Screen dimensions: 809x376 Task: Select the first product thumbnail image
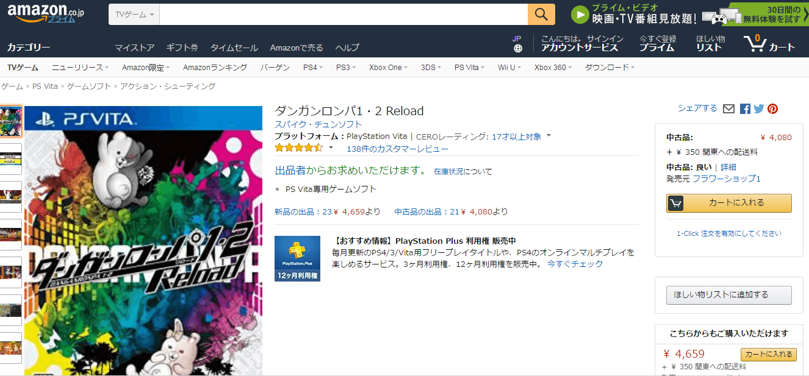point(12,121)
